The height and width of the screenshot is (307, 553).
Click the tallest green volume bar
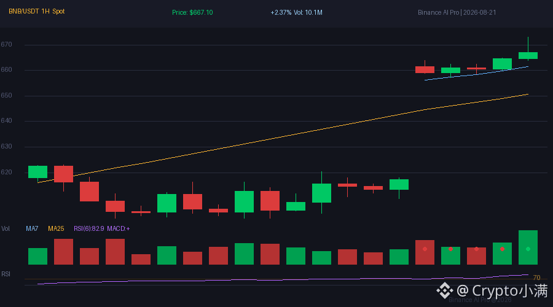click(x=528, y=247)
